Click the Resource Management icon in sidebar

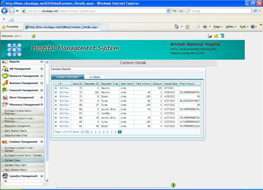5,76
